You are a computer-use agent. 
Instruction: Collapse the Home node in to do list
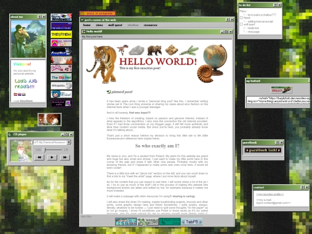point(241,18)
